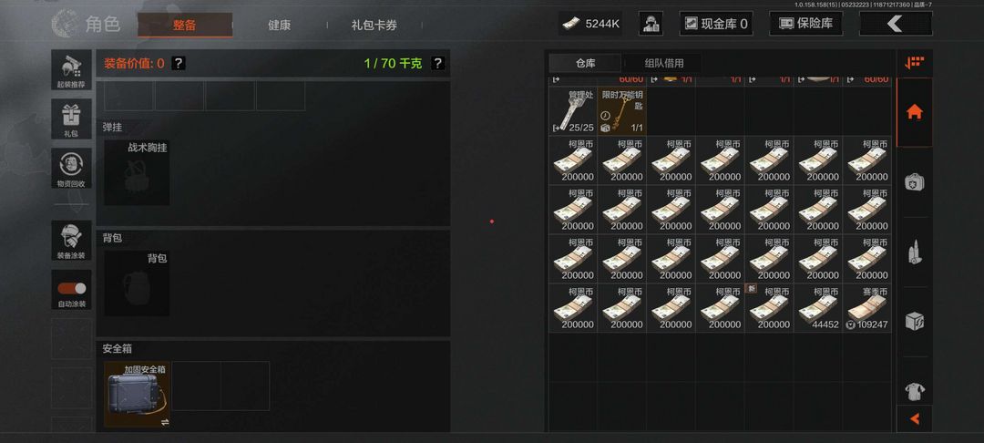Viewport: 984px width, 443px height.
Task: Open the 礼包 gift pack icon
Action: [x=72, y=119]
